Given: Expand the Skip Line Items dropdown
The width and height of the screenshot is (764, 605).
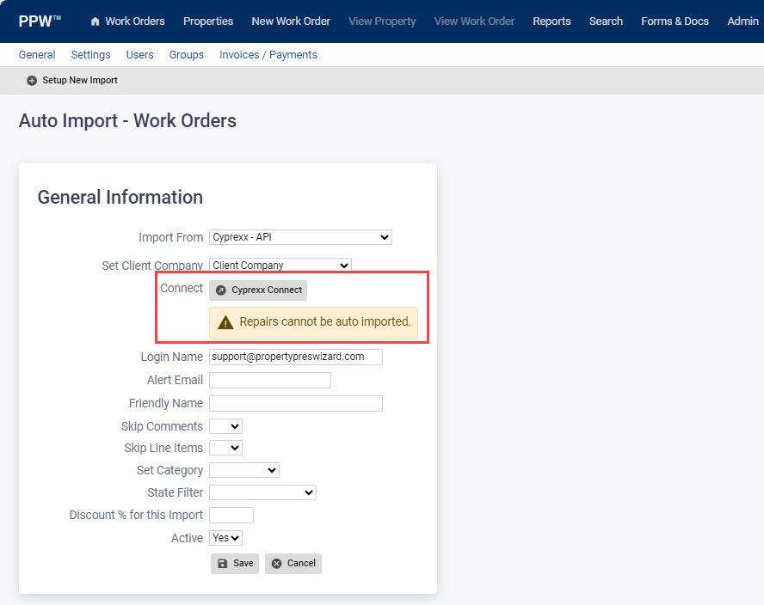Looking at the screenshot, I should point(225,448).
